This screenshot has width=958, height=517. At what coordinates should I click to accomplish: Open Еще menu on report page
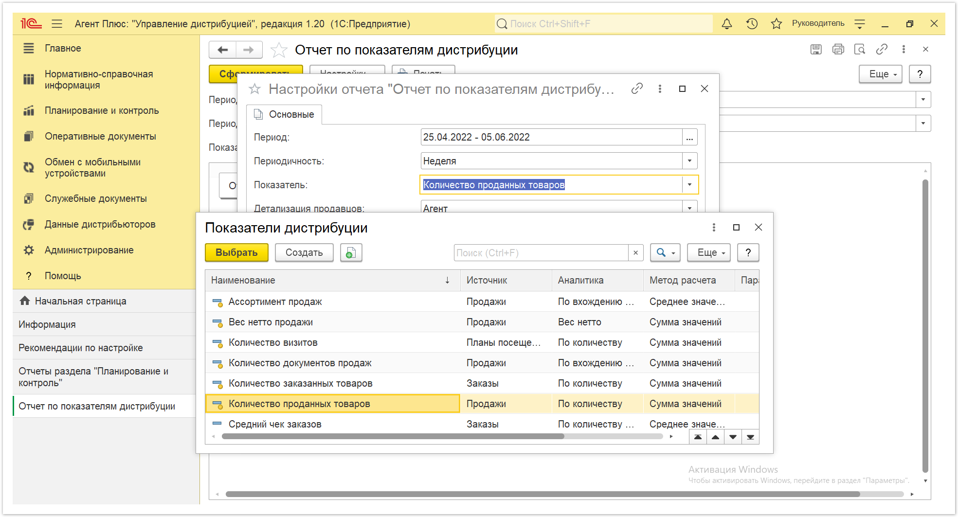click(881, 74)
